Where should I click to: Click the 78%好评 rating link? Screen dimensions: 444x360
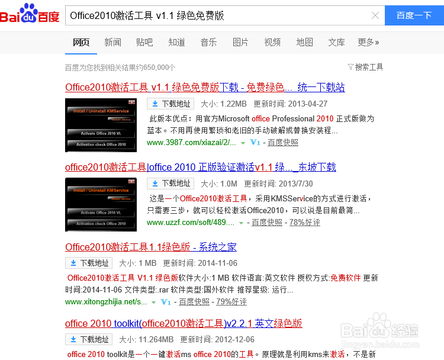pyautogui.click(x=305, y=223)
